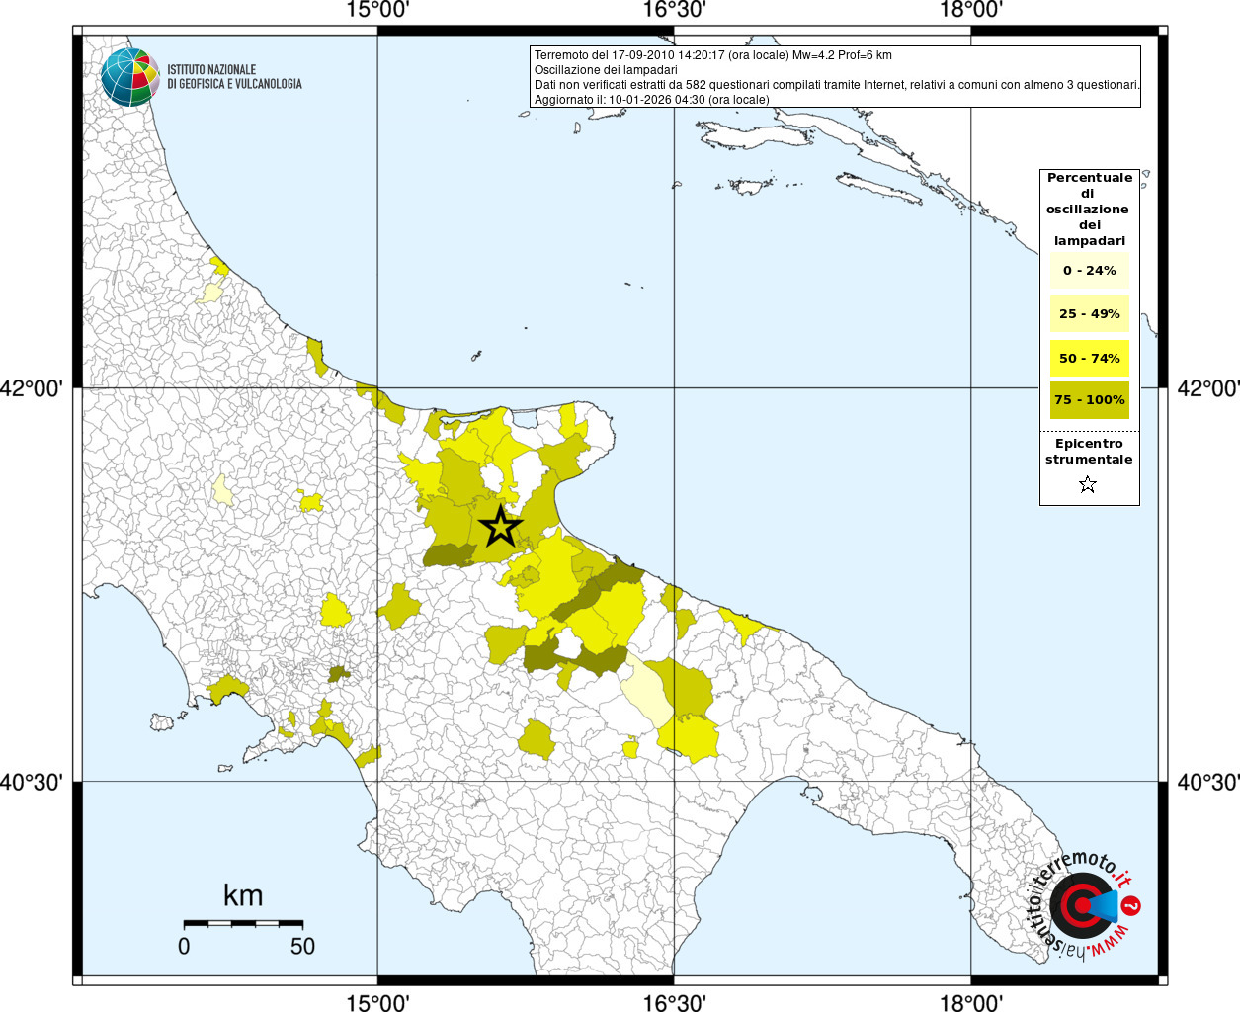Click the left 42°00' latitude label

click(32, 388)
